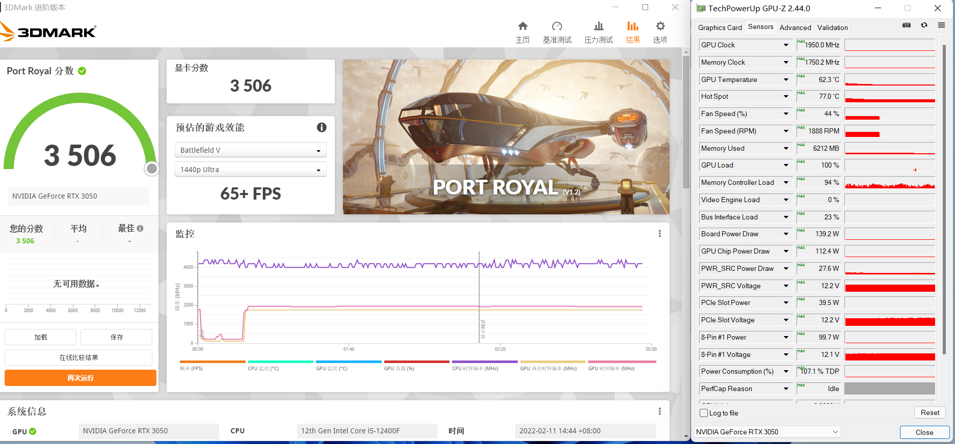This screenshot has height=444, width=955.
Task: Open the 3DMark home page icon
Action: click(x=522, y=26)
